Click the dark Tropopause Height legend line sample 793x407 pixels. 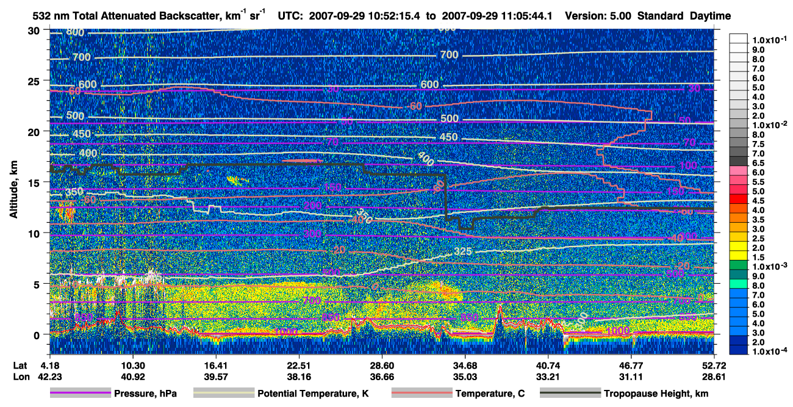click(x=571, y=394)
